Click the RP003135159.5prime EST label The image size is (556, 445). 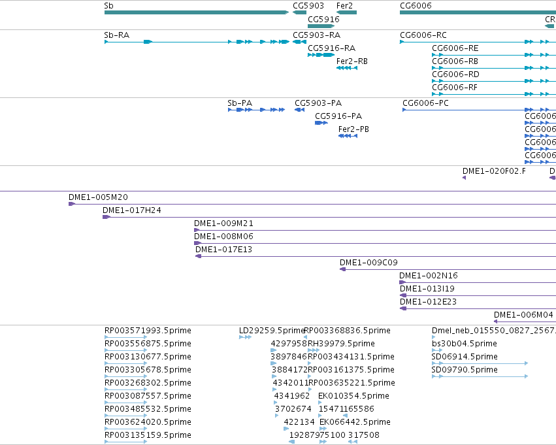(148, 435)
